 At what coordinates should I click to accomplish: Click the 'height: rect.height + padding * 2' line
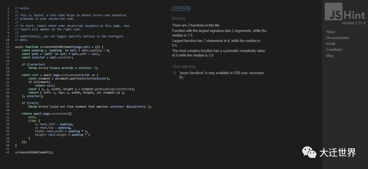63,135
